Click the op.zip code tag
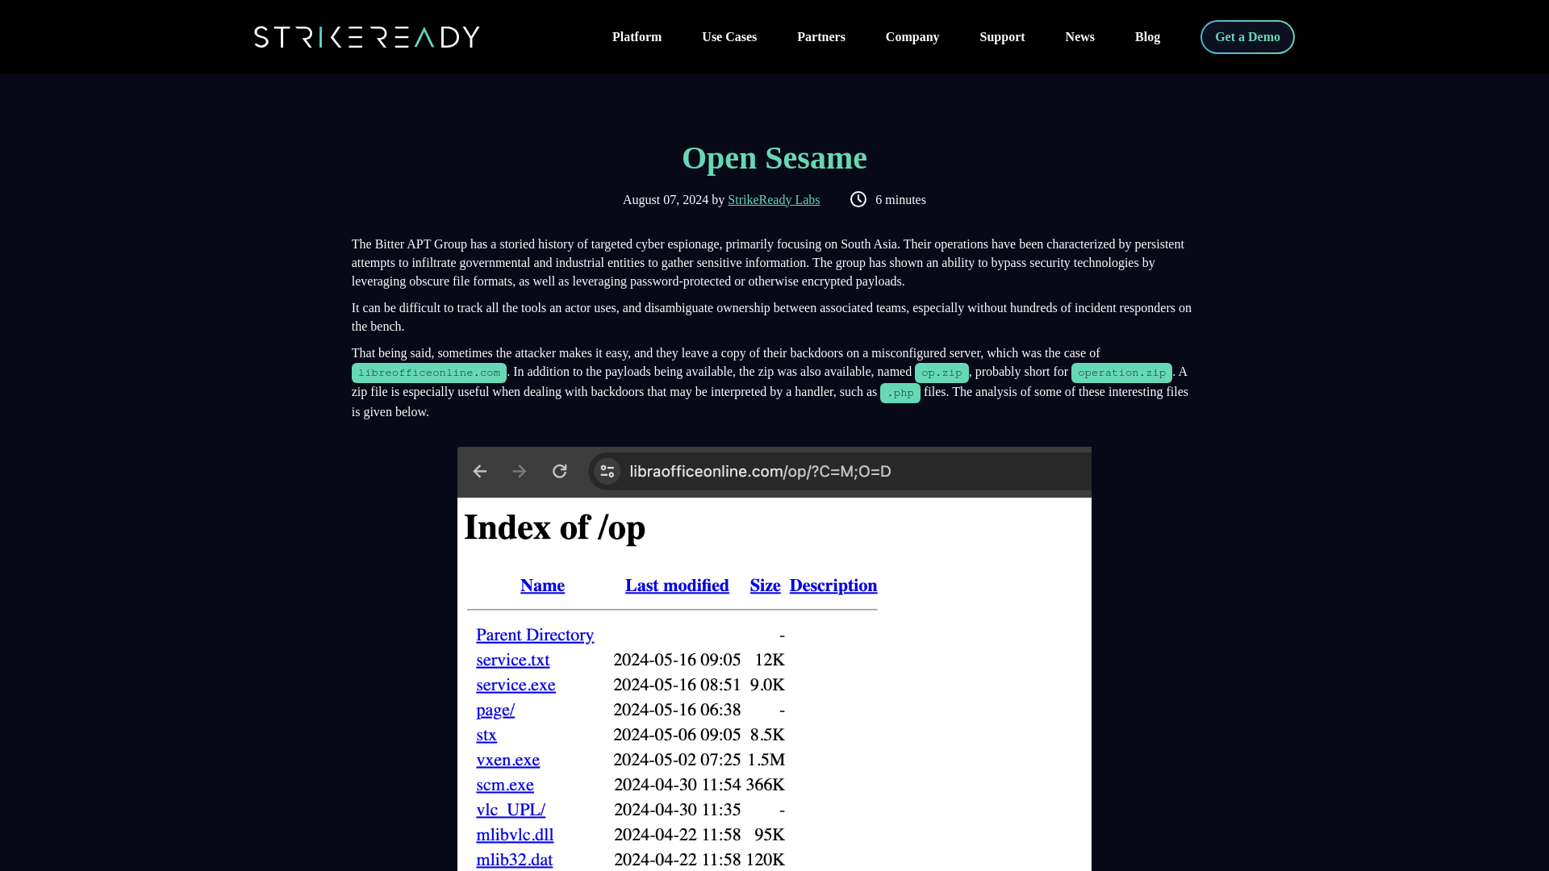 click(x=942, y=373)
